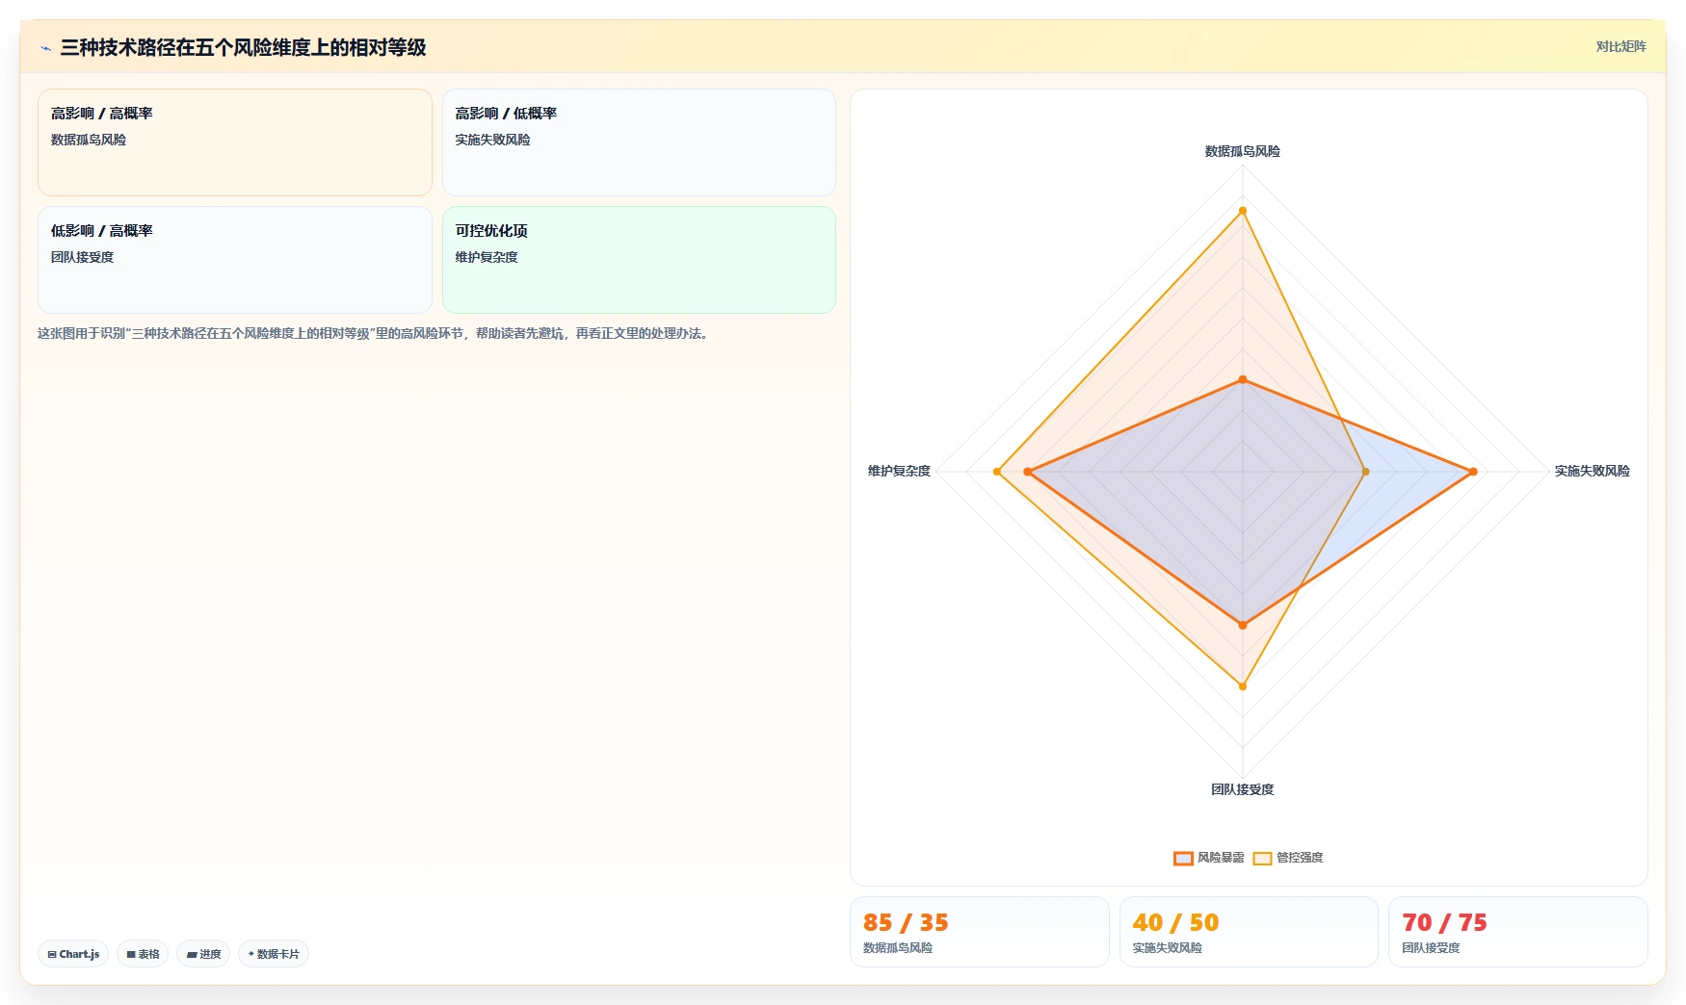Click the 85 / 35 stat value
Viewport: 1686px width, 1005px height.
point(906,922)
